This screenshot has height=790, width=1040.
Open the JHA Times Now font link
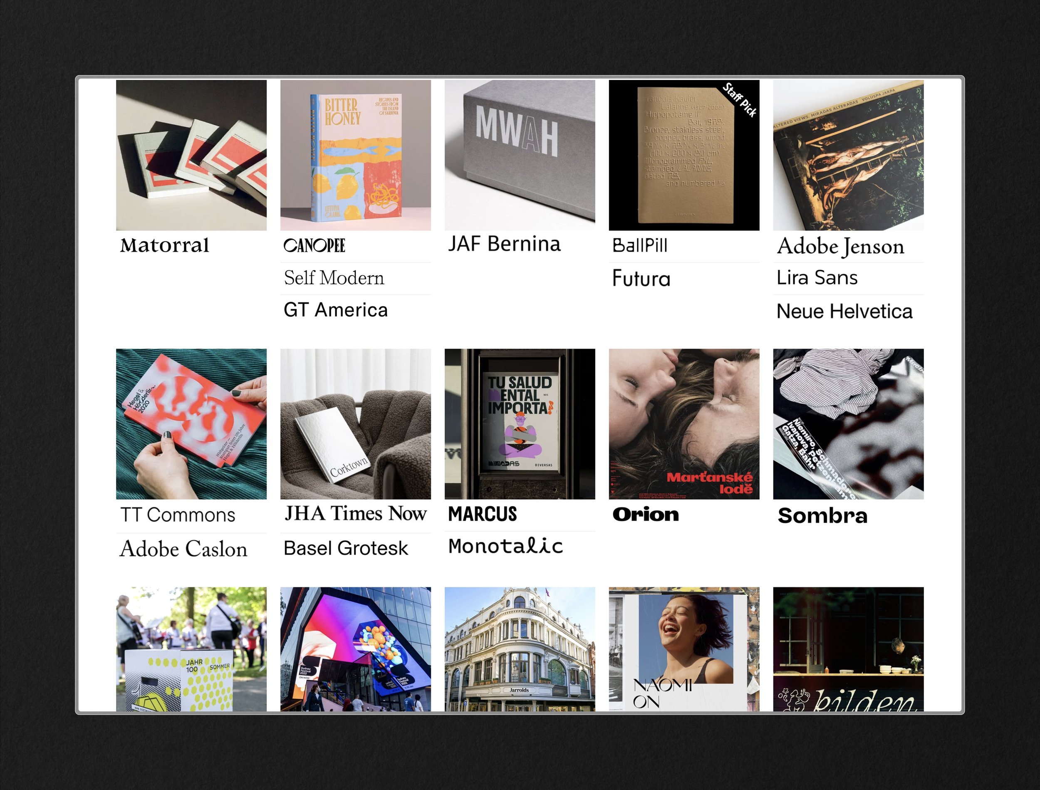pos(355,513)
